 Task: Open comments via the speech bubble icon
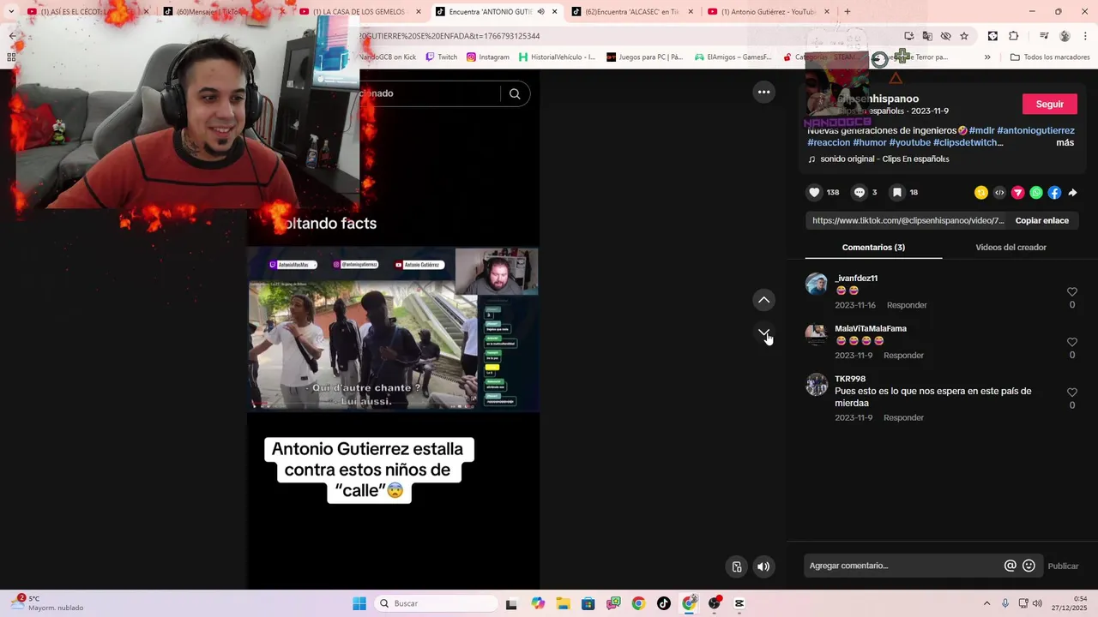pos(860,193)
